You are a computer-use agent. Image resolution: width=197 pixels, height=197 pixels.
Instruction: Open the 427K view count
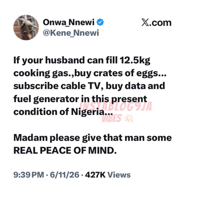[x=95, y=175]
